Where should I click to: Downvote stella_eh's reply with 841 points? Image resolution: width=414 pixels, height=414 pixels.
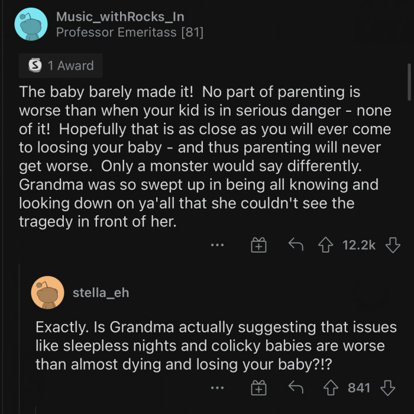tap(388, 388)
